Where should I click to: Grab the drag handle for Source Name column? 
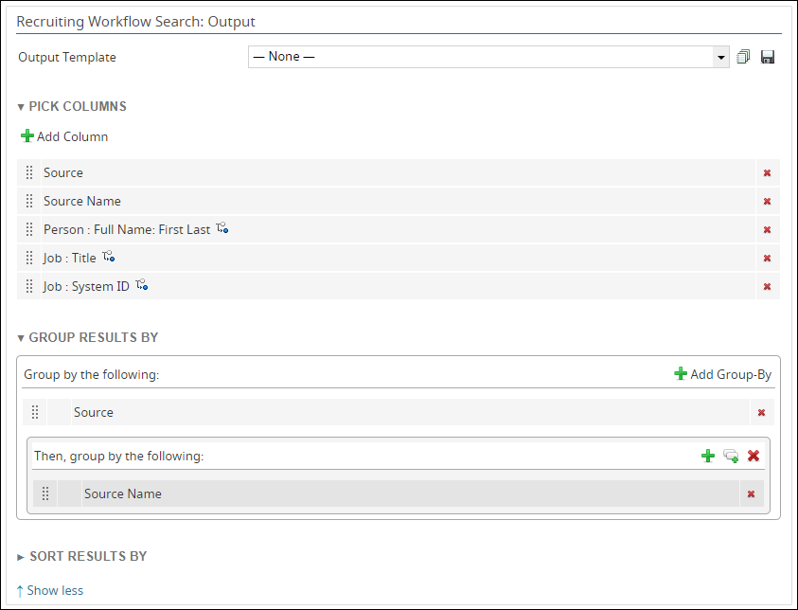(29, 201)
